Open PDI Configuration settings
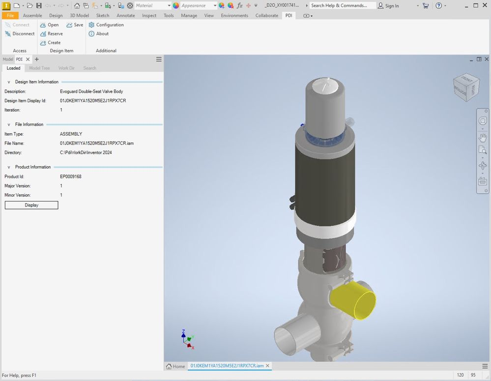 (106, 25)
